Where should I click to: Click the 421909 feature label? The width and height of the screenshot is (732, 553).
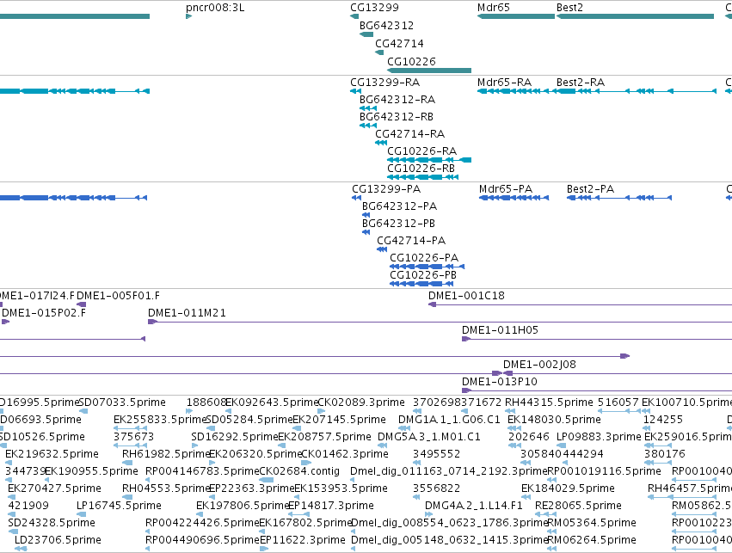(28, 506)
